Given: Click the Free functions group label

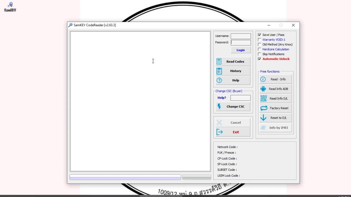Looking at the screenshot, I should click(x=270, y=71).
